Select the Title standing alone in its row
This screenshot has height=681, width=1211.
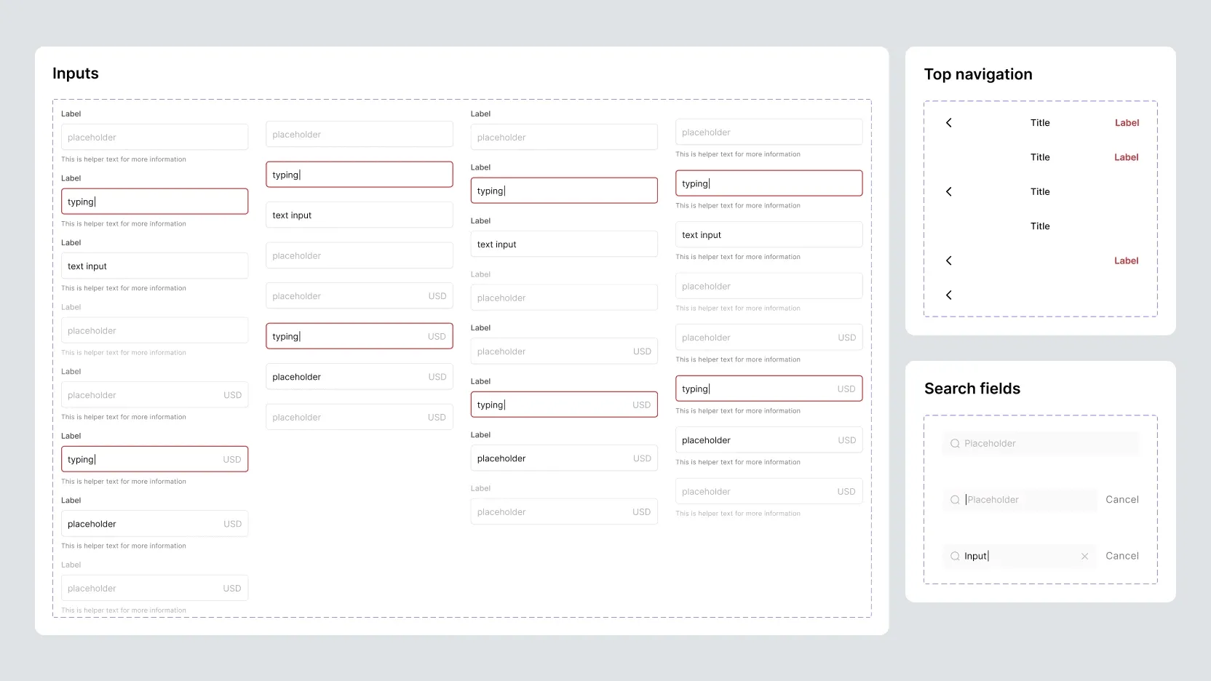point(1040,226)
